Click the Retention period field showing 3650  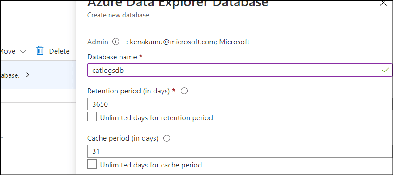pos(239,104)
